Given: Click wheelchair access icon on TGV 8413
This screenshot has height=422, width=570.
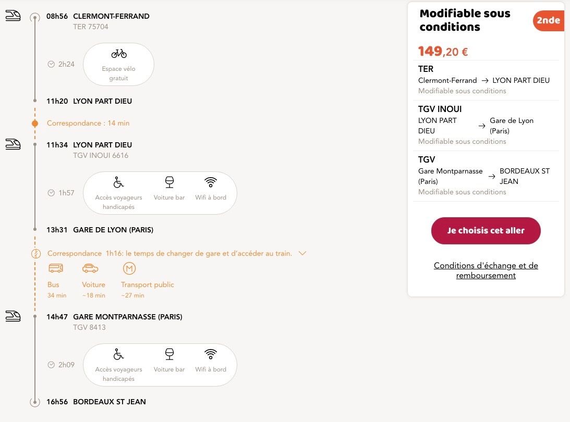Looking at the screenshot, I should click(x=118, y=354).
